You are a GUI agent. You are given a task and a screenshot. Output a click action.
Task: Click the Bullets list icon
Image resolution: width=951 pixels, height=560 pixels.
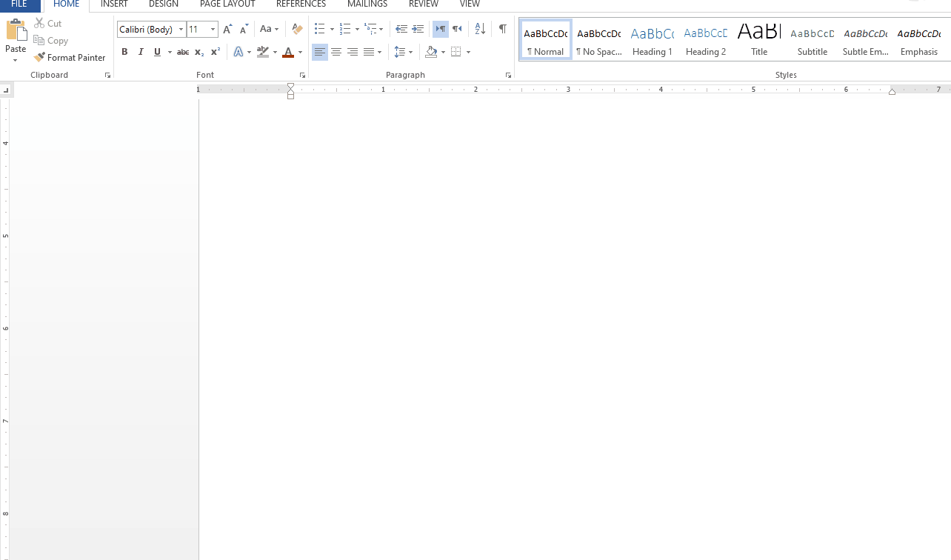click(319, 30)
